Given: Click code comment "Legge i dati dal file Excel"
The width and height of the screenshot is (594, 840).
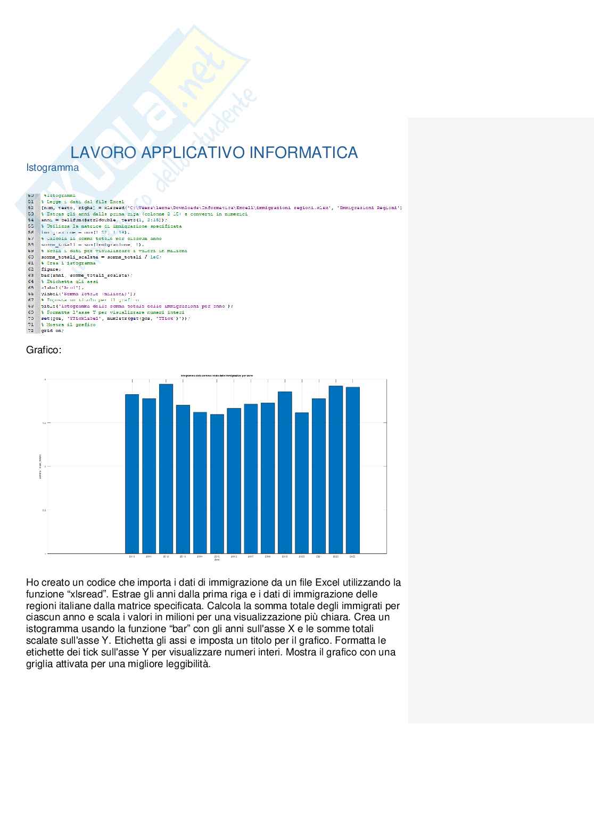Looking at the screenshot, I should pyautogui.click(x=83, y=202).
